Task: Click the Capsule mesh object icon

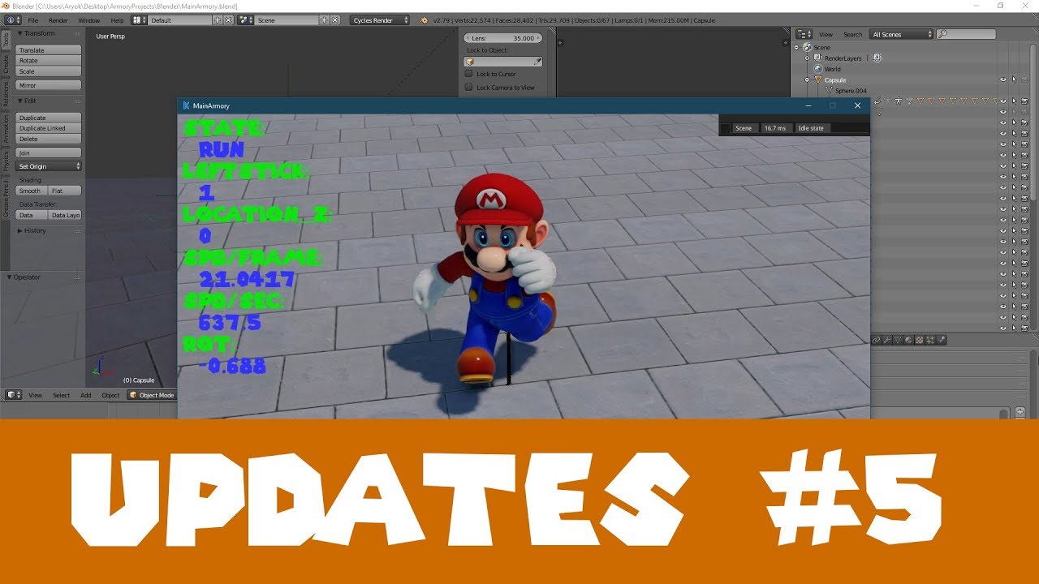Action: pos(818,79)
